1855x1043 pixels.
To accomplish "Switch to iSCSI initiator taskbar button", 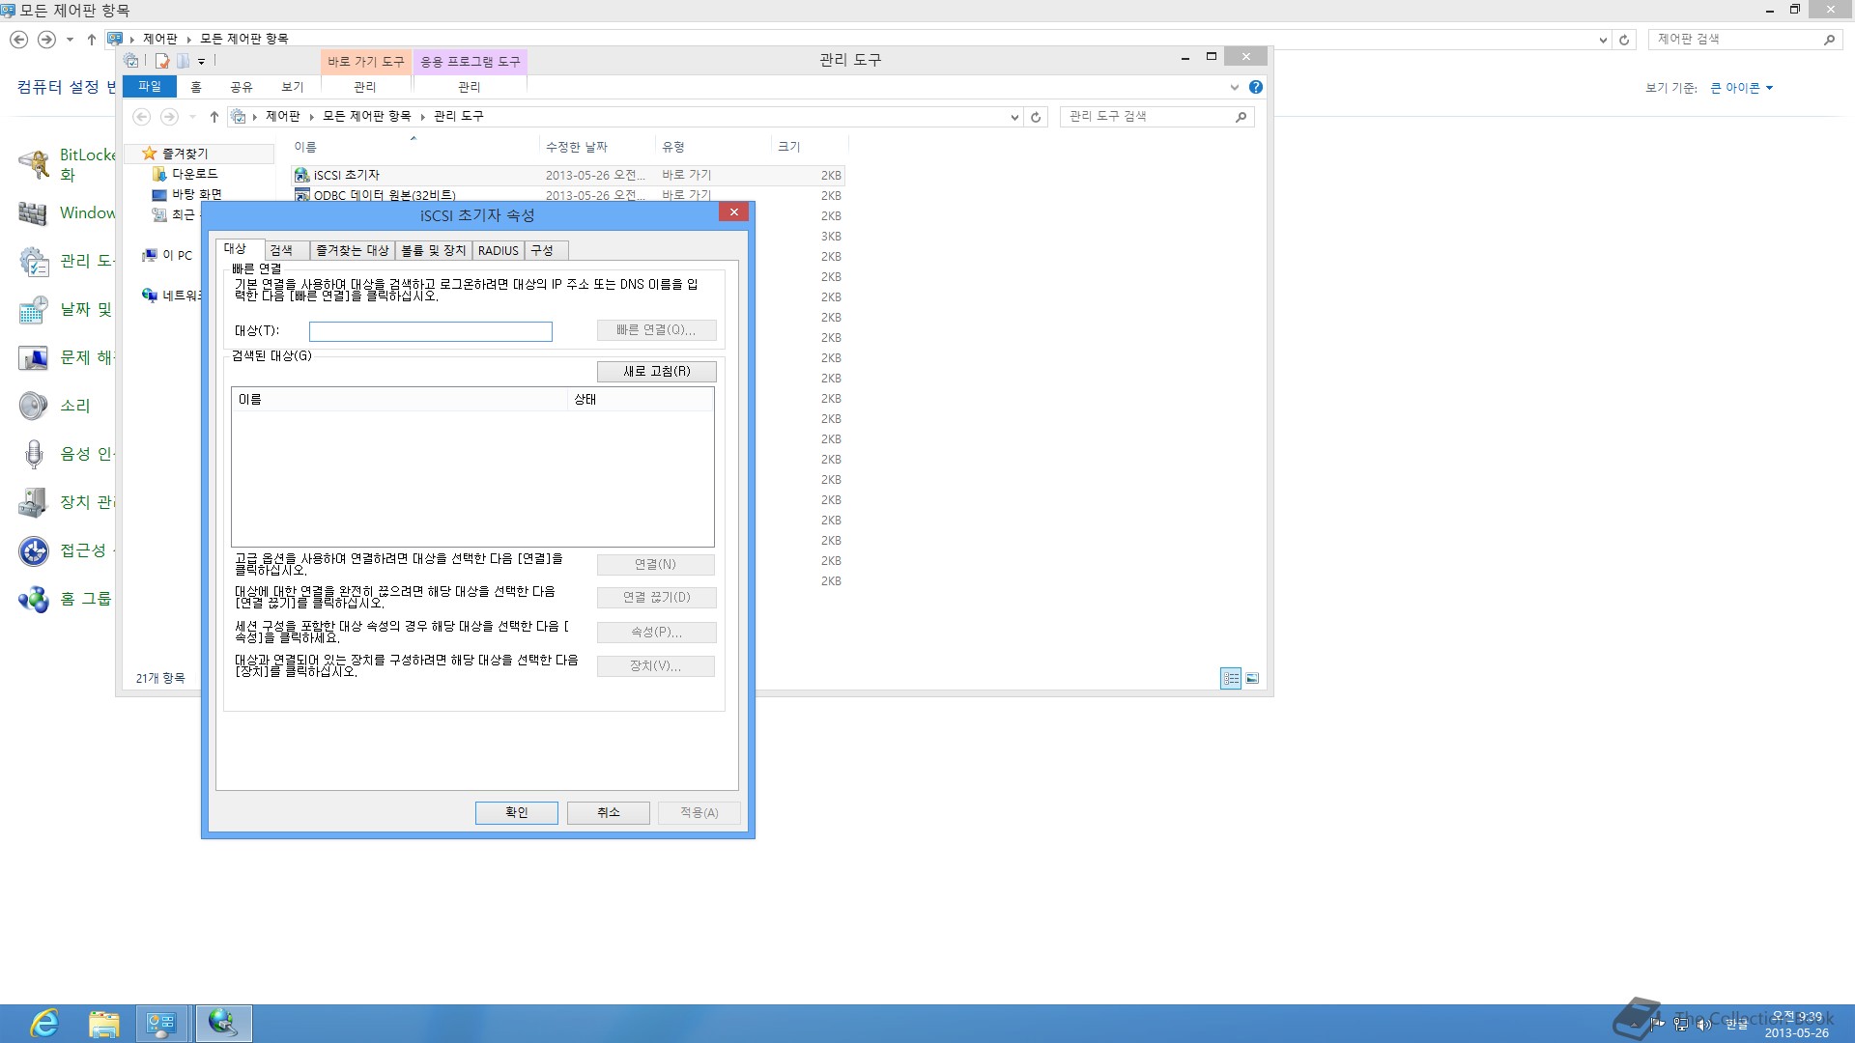I will click(223, 1024).
